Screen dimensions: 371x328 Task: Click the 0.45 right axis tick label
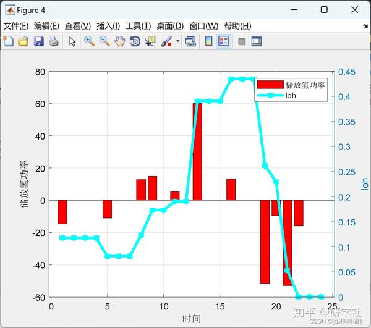pos(347,72)
